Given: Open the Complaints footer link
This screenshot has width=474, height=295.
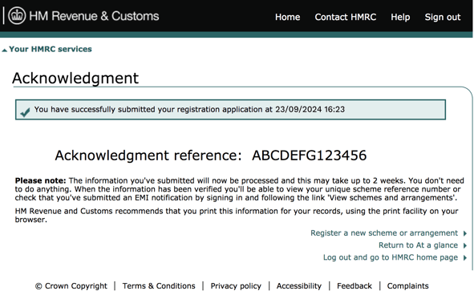Looking at the screenshot, I should coord(407,286).
